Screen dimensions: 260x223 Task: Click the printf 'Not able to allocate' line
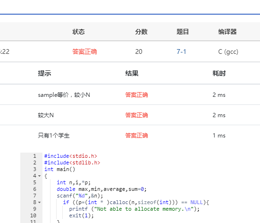coord(134,209)
